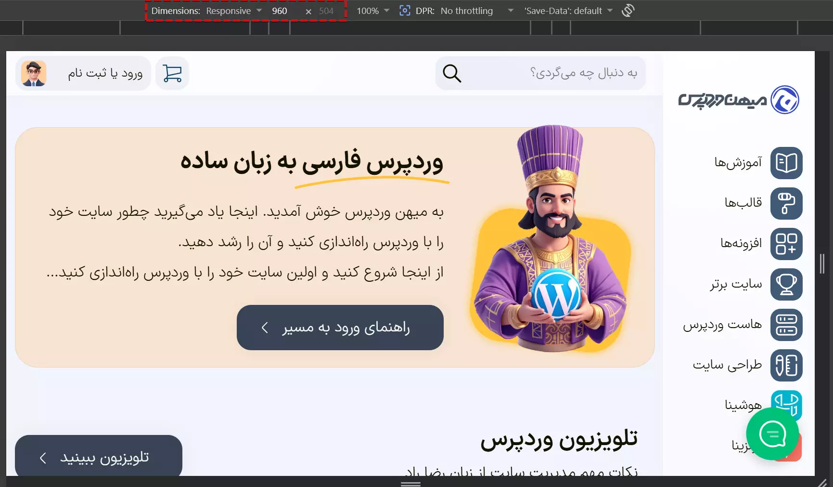Open the shopping cart icon
The width and height of the screenshot is (833, 487).
(172, 73)
